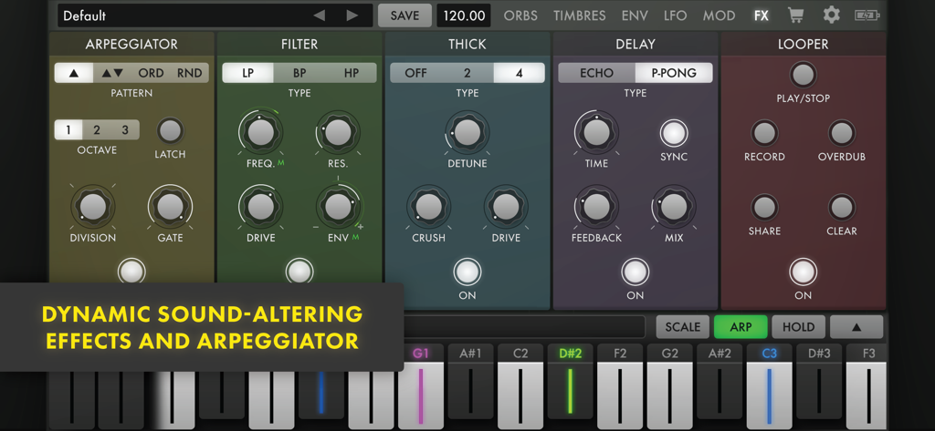This screenshot has height=431, width=935.
Task: Start looper Record button
Action: coord(764,133)
